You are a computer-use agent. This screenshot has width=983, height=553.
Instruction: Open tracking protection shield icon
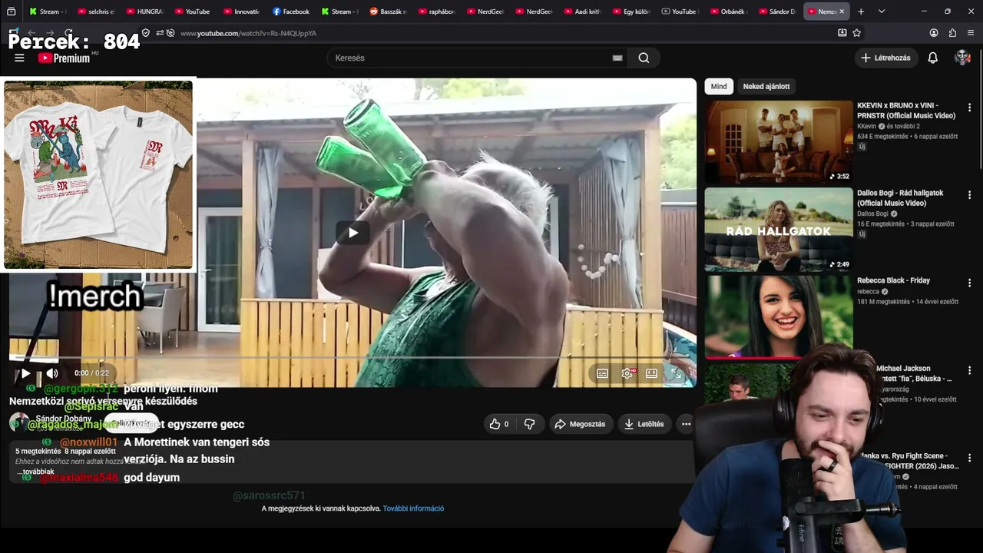click(146, 33)
